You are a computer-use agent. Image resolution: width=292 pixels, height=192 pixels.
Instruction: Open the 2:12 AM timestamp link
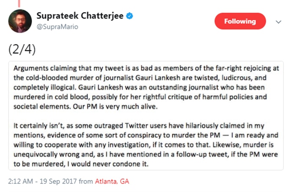pos(21,181)
